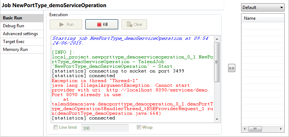The height and width of the screenshot is (137, 289).
Task: Click the "[statistics] connecting to socket" line
Action: [118, 71]
